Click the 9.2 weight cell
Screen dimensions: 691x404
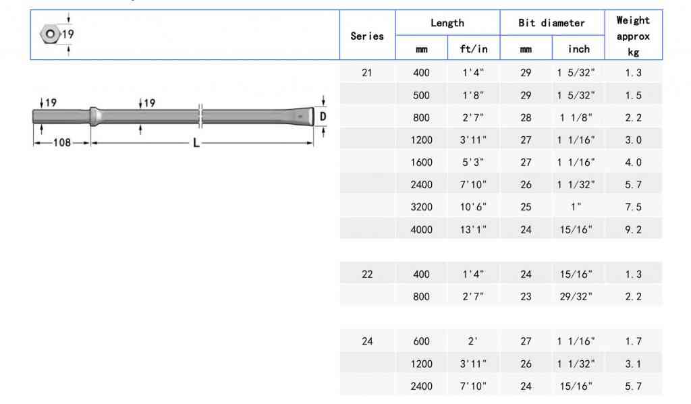tap(633, 229)
